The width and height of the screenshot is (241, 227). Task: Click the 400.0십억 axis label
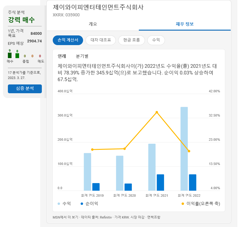(x=65, y=91)
